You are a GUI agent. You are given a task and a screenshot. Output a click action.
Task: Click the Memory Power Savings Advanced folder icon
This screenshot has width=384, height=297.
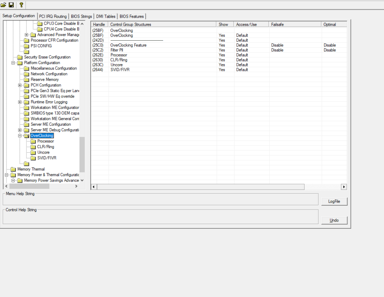[20, 181]
